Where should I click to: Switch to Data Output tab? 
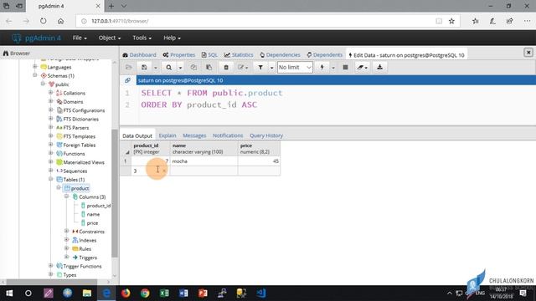click(137, 135)
